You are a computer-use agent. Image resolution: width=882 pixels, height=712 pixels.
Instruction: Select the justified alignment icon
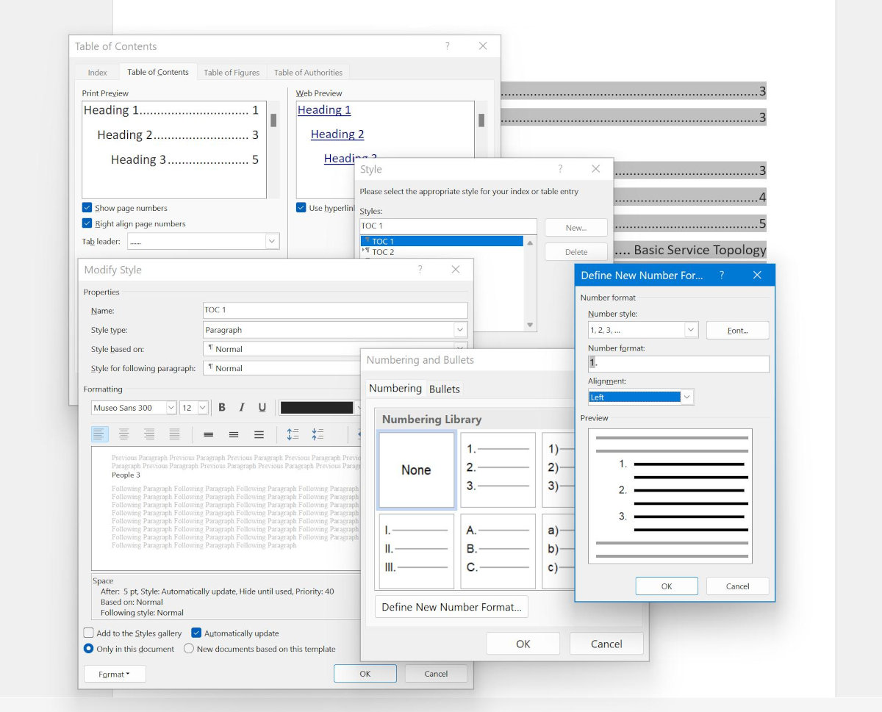pyautogui.click(x=175, y=434)
